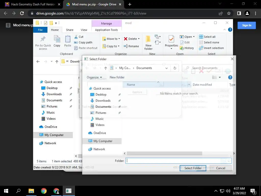Click Cut in the Explorer ribbon
This screenshot has height=196, width=261.
point(79,37)
